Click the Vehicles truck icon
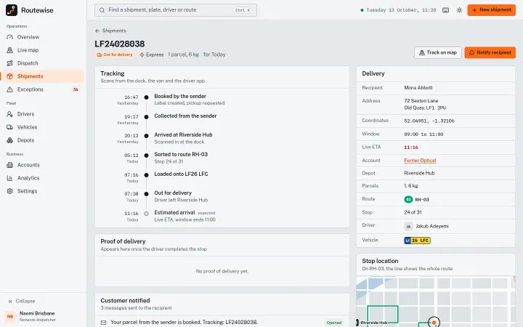This screenshot has height=327, width=523. pyautogui.click(x=9, y=127)
